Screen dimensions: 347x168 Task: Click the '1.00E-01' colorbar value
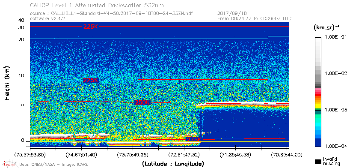(x=335, y=37)
